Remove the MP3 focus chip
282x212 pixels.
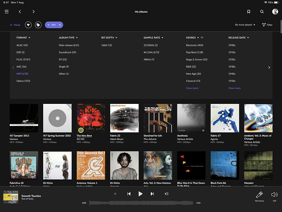[60, 25]
